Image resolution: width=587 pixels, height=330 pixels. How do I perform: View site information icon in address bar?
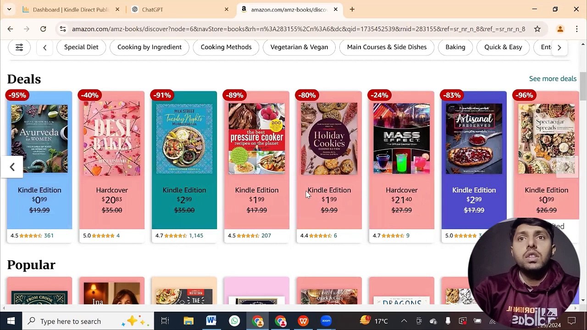pyautogui.click(x=63, y=29)
